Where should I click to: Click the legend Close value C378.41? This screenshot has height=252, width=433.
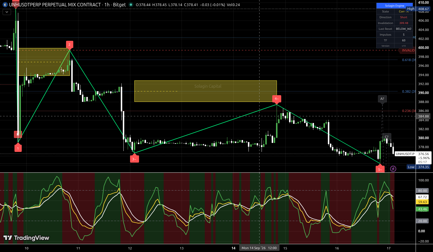tap(191, 5)
